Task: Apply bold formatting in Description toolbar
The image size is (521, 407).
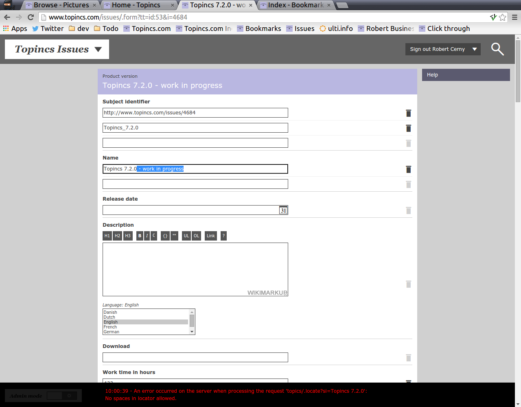Action: point(140,236)
